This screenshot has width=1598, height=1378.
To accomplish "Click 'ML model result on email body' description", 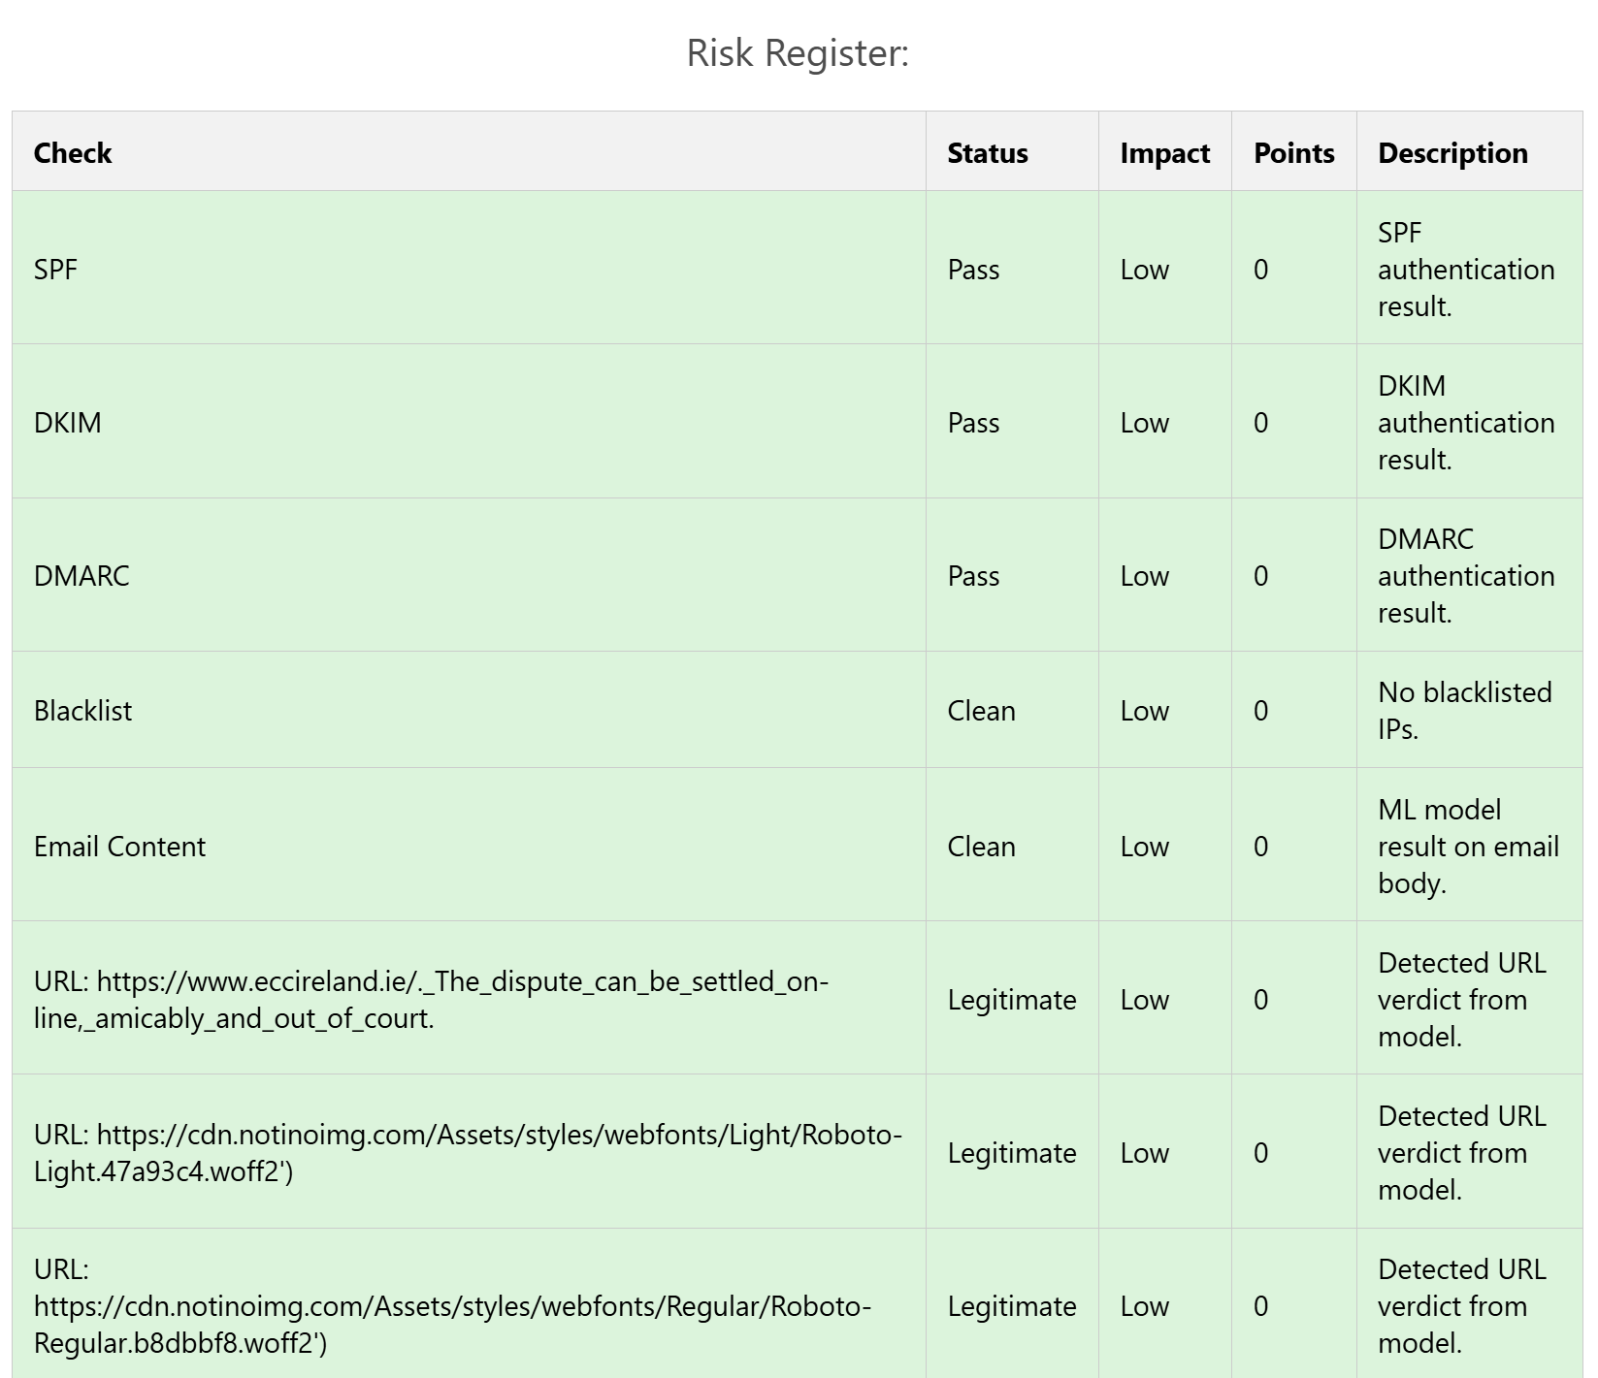I will [x=1467, y=847].
